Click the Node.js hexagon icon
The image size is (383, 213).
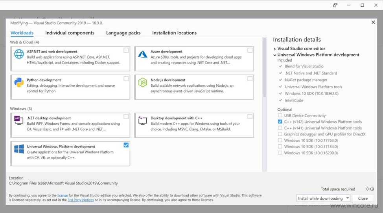pos(143,82)
